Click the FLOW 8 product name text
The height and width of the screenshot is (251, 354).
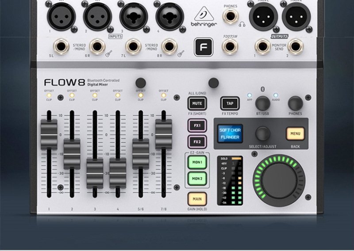(x=65, y=82)
